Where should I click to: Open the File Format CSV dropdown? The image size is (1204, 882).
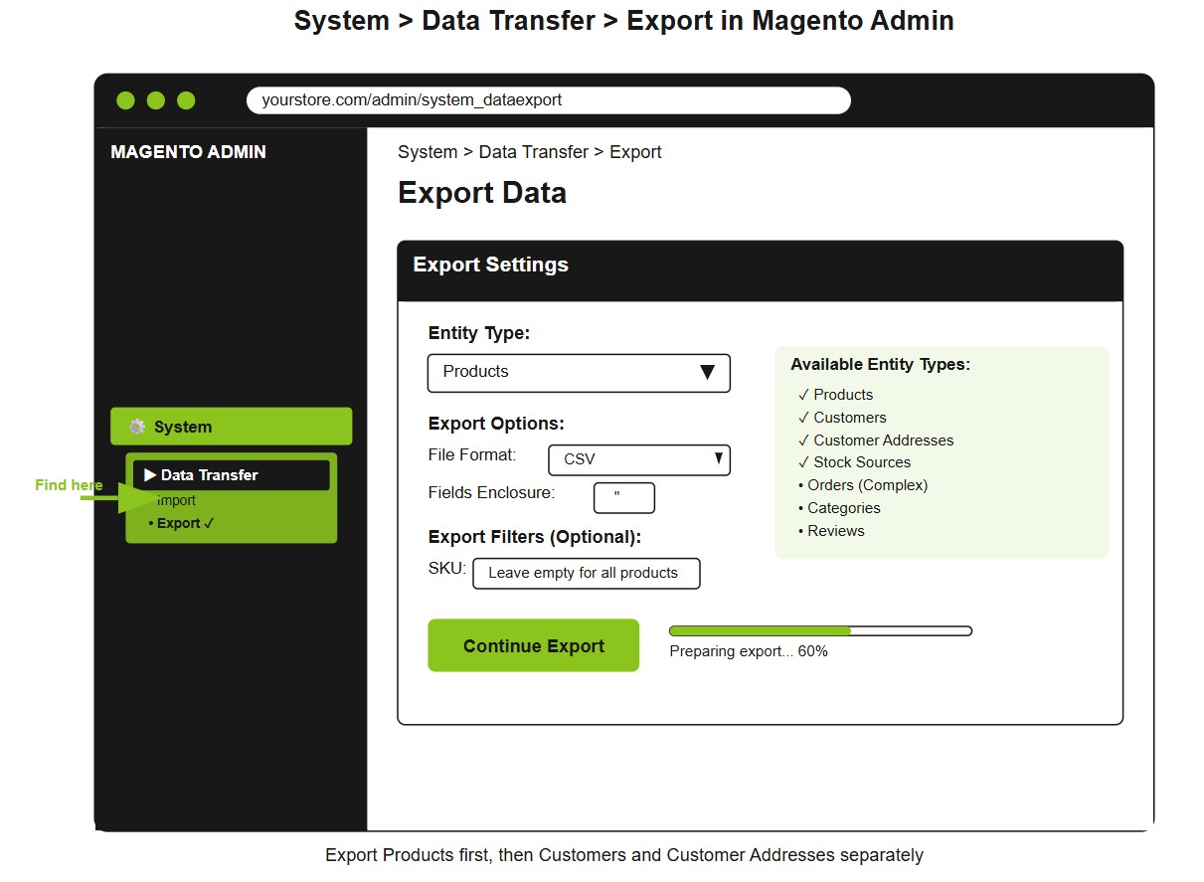tap(639, 459)
